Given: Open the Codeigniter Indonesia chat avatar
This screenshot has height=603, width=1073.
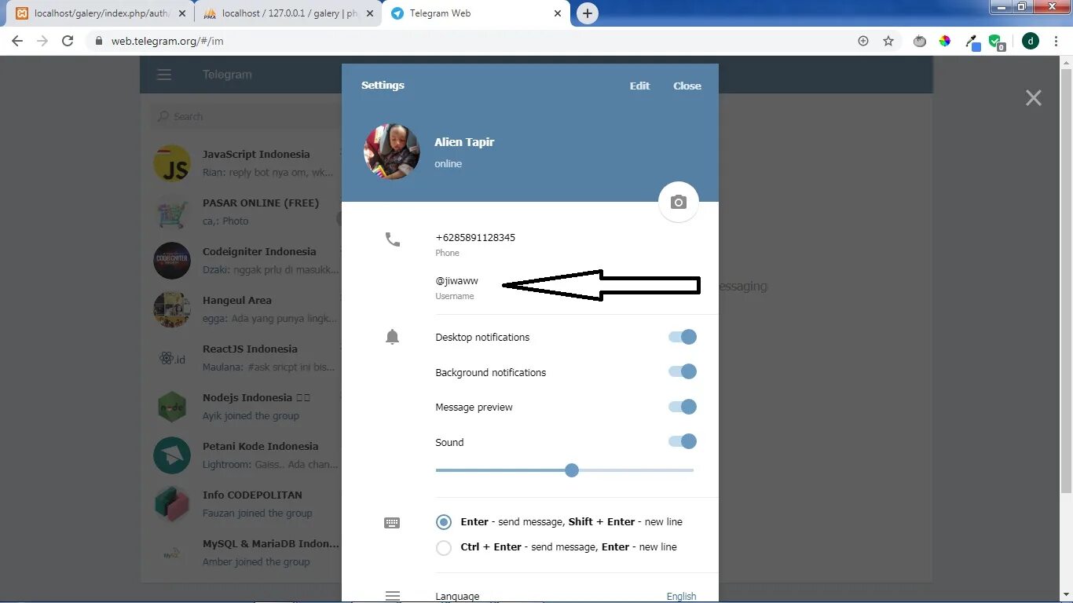Looking at the screenshot, I should 172,261.
